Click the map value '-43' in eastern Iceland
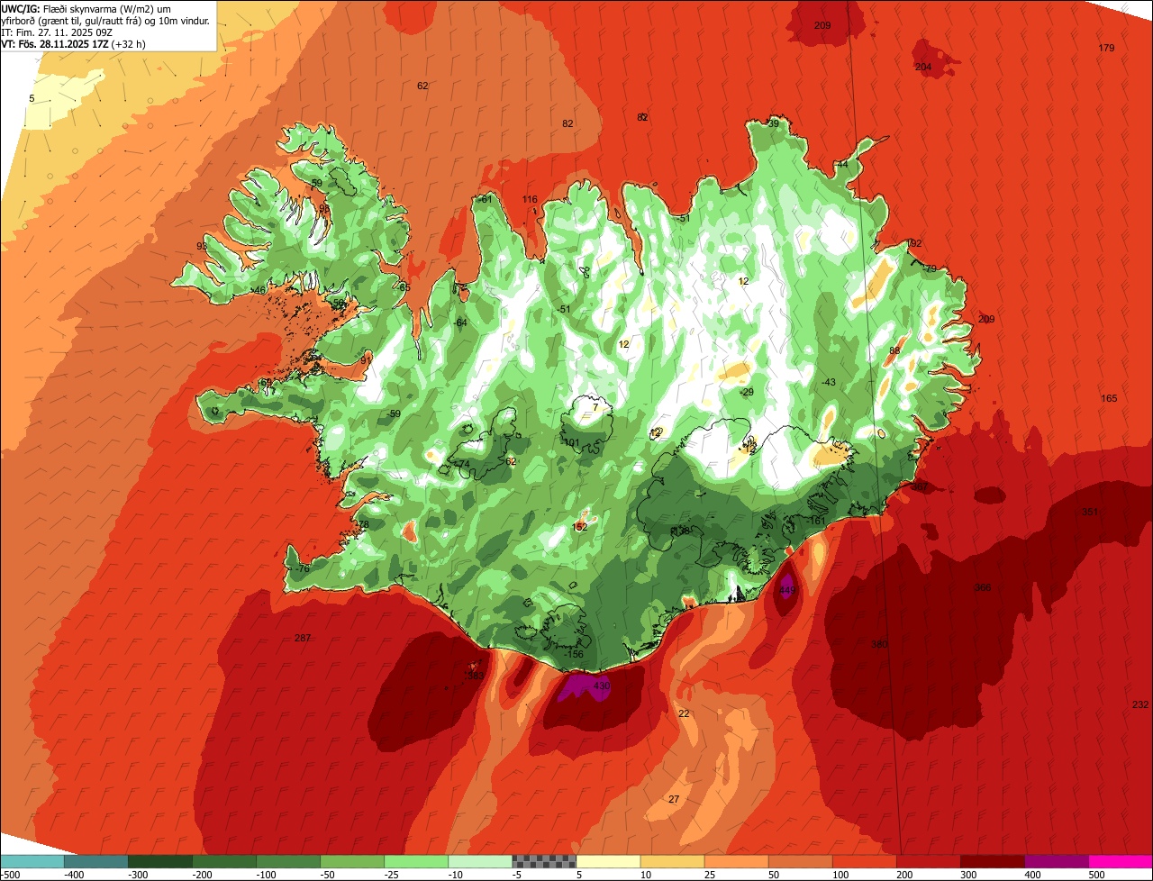Screen dimensions: 1153x881 pyautogui.click(x=828, y=382)
